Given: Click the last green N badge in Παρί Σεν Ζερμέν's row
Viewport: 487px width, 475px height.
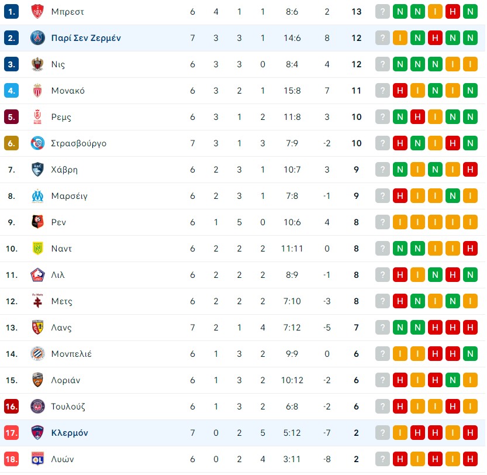Looking at the screenshot, I should (x=470, y=38).
